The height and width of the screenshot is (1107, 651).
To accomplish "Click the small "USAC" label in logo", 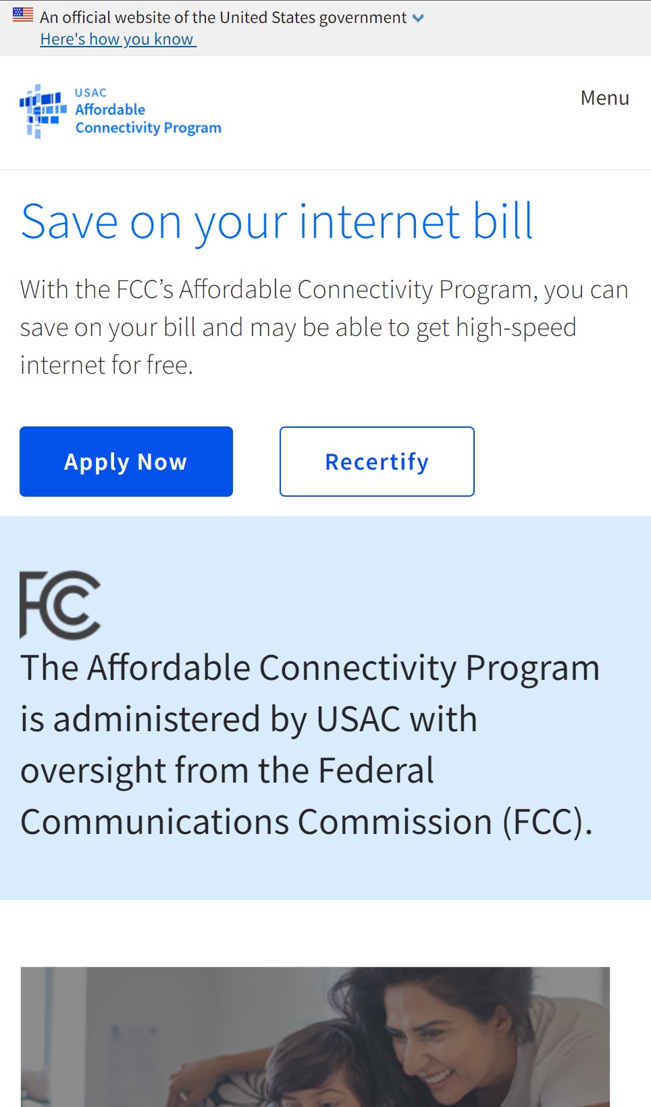I will (x=90, y=93).
